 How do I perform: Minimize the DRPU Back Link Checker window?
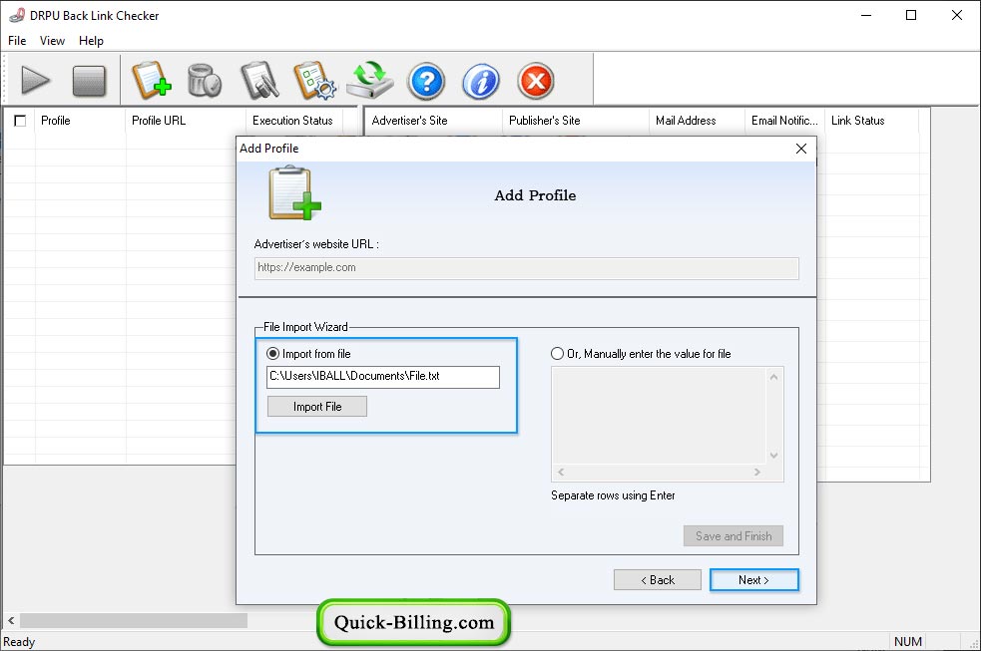[x=866, y=15]
